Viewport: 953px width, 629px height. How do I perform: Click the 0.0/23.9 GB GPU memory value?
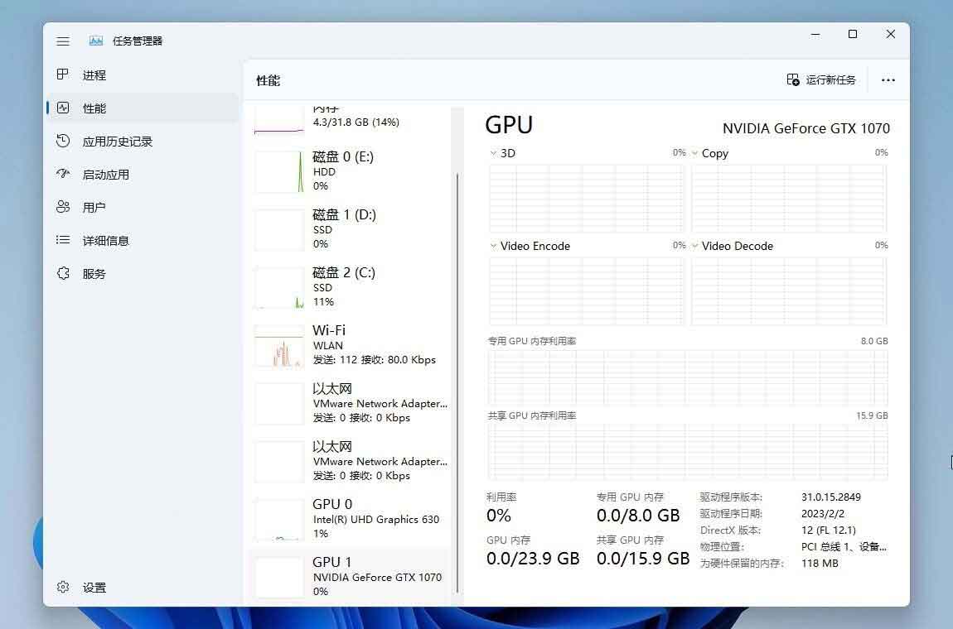click(x=532, y=558)
